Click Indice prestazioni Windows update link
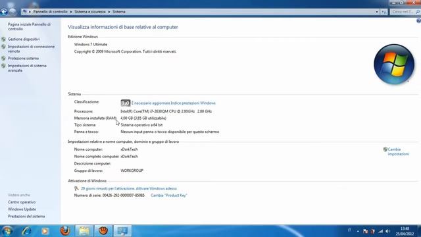Image resolution: width=421 pixels, height=237 pixels. coord(174,103)
